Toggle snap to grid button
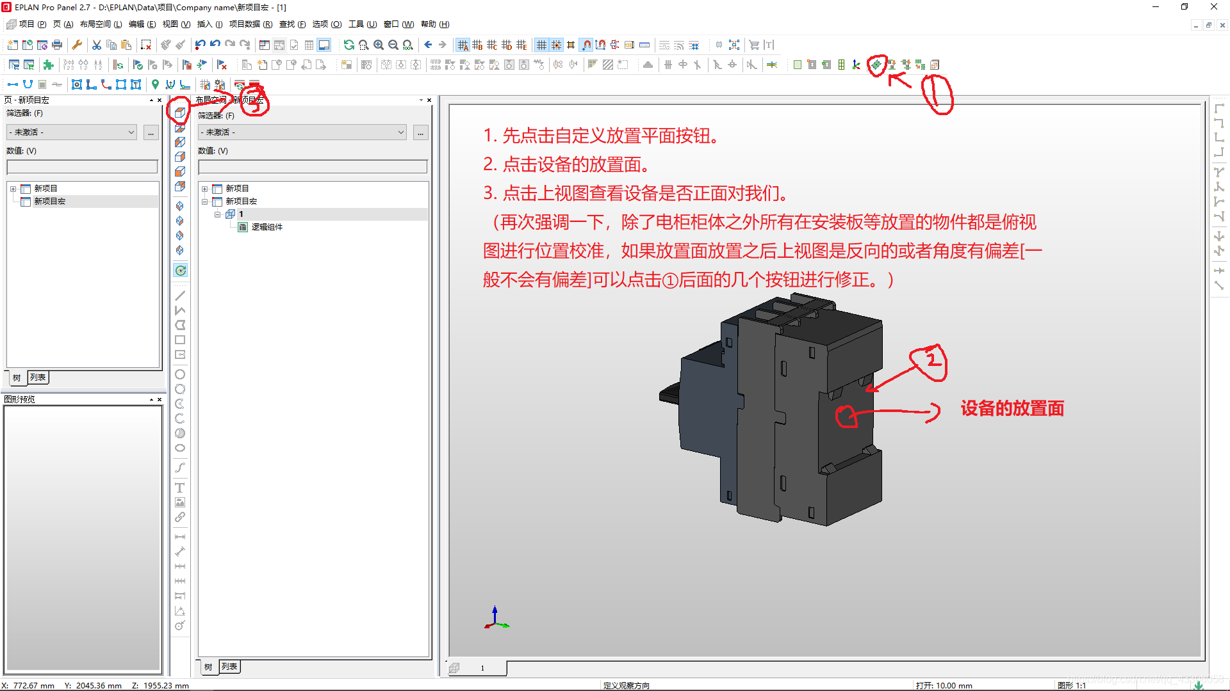The height and width of the screenshot is (691, 1230). coord(556,45)
